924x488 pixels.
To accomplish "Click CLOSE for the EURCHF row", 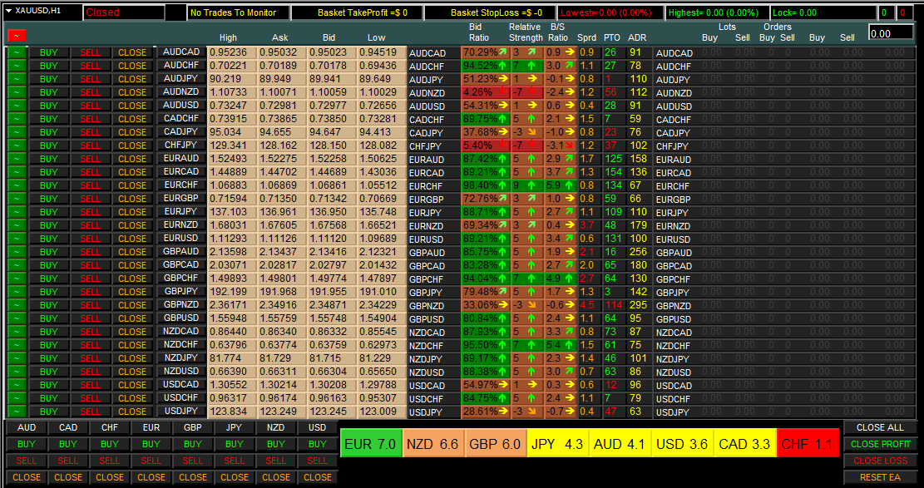I will pyautogui.click(x=132, y=185).
